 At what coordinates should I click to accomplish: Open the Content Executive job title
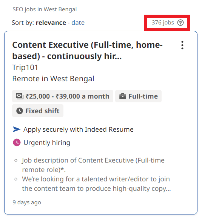pos(87,50)
